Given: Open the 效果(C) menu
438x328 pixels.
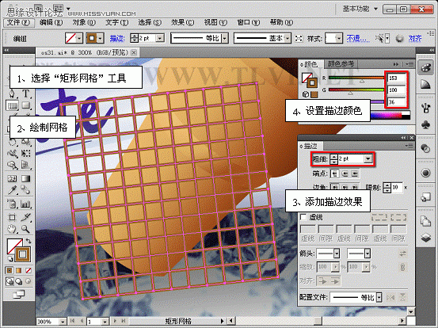Looking at the screenshot, I should tap(183, 22).
